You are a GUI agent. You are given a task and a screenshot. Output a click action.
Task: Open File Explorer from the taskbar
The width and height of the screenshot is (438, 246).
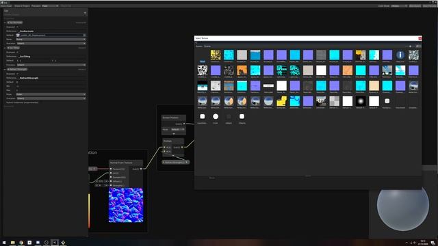pos(12,243)
